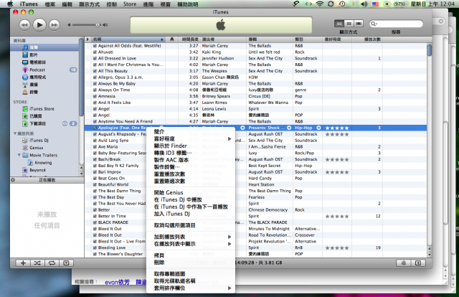This screenshot has width=459, height=297.
Task: Open the Rating submenu in context menu
Action: click(x=191, y=139)
